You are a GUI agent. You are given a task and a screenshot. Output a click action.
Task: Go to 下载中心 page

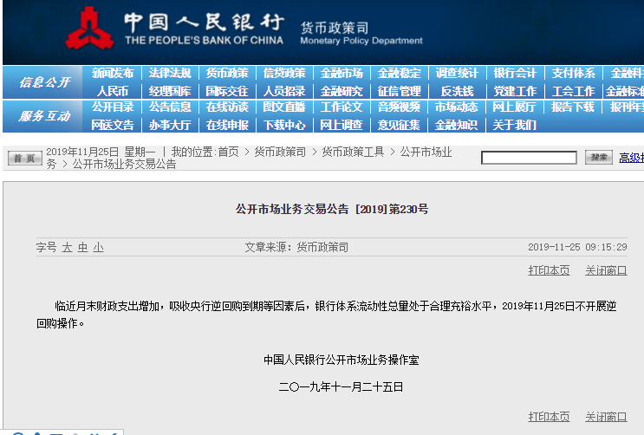(284, 125)
